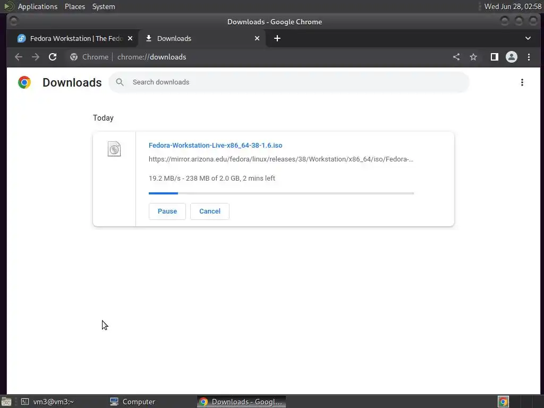Viewport: 544px width, 408px height.
Task: Cancel the Fedora ISO download
Action: [x=210, y=211]
